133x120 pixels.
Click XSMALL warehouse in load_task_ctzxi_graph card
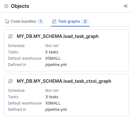[x=53, y=103]
